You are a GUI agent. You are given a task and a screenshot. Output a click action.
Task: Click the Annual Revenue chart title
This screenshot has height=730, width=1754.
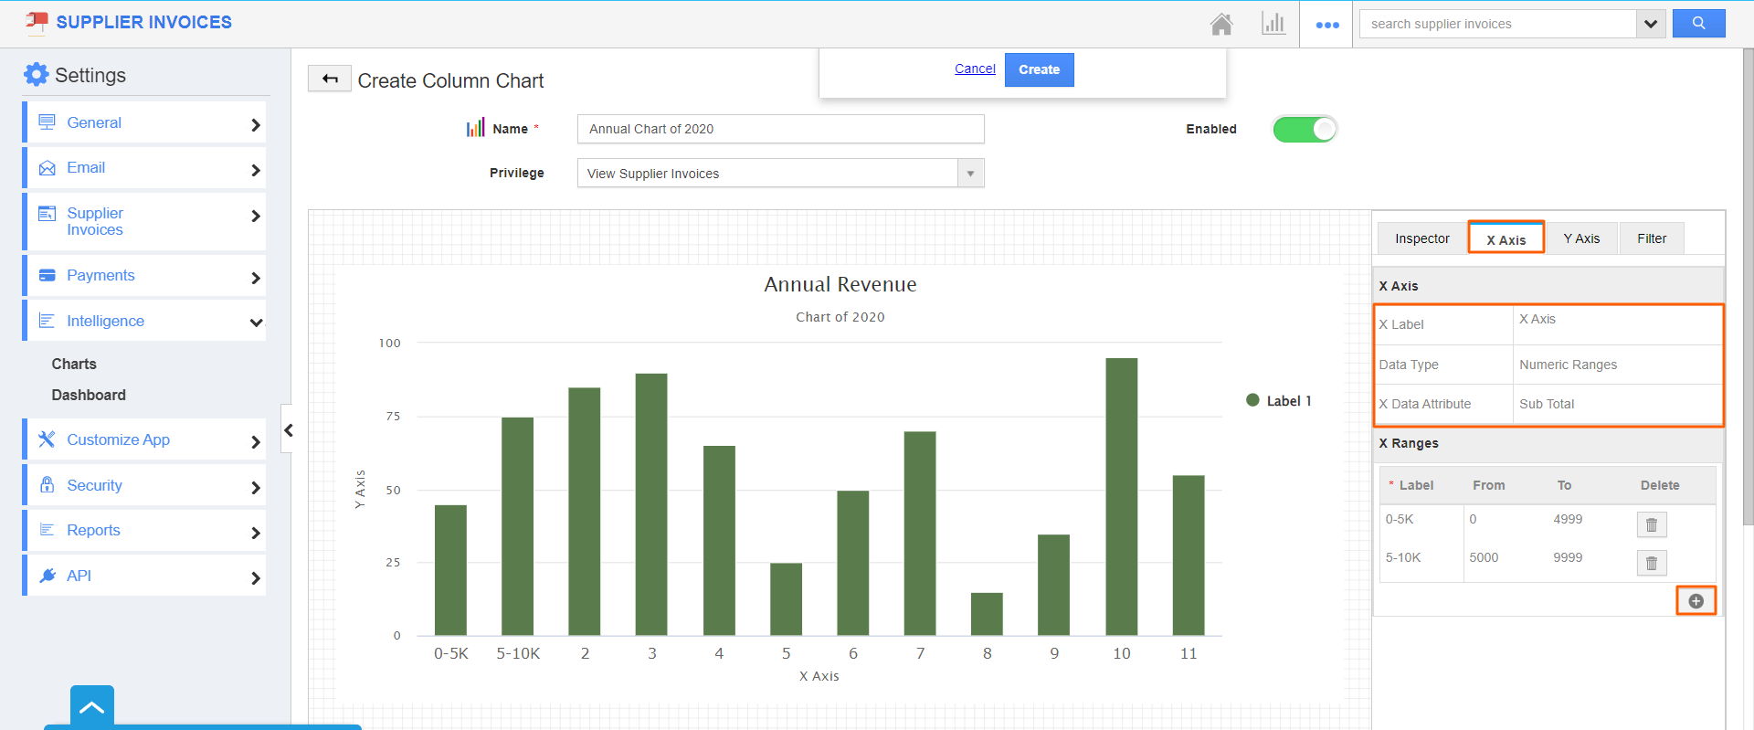(840, 284)
